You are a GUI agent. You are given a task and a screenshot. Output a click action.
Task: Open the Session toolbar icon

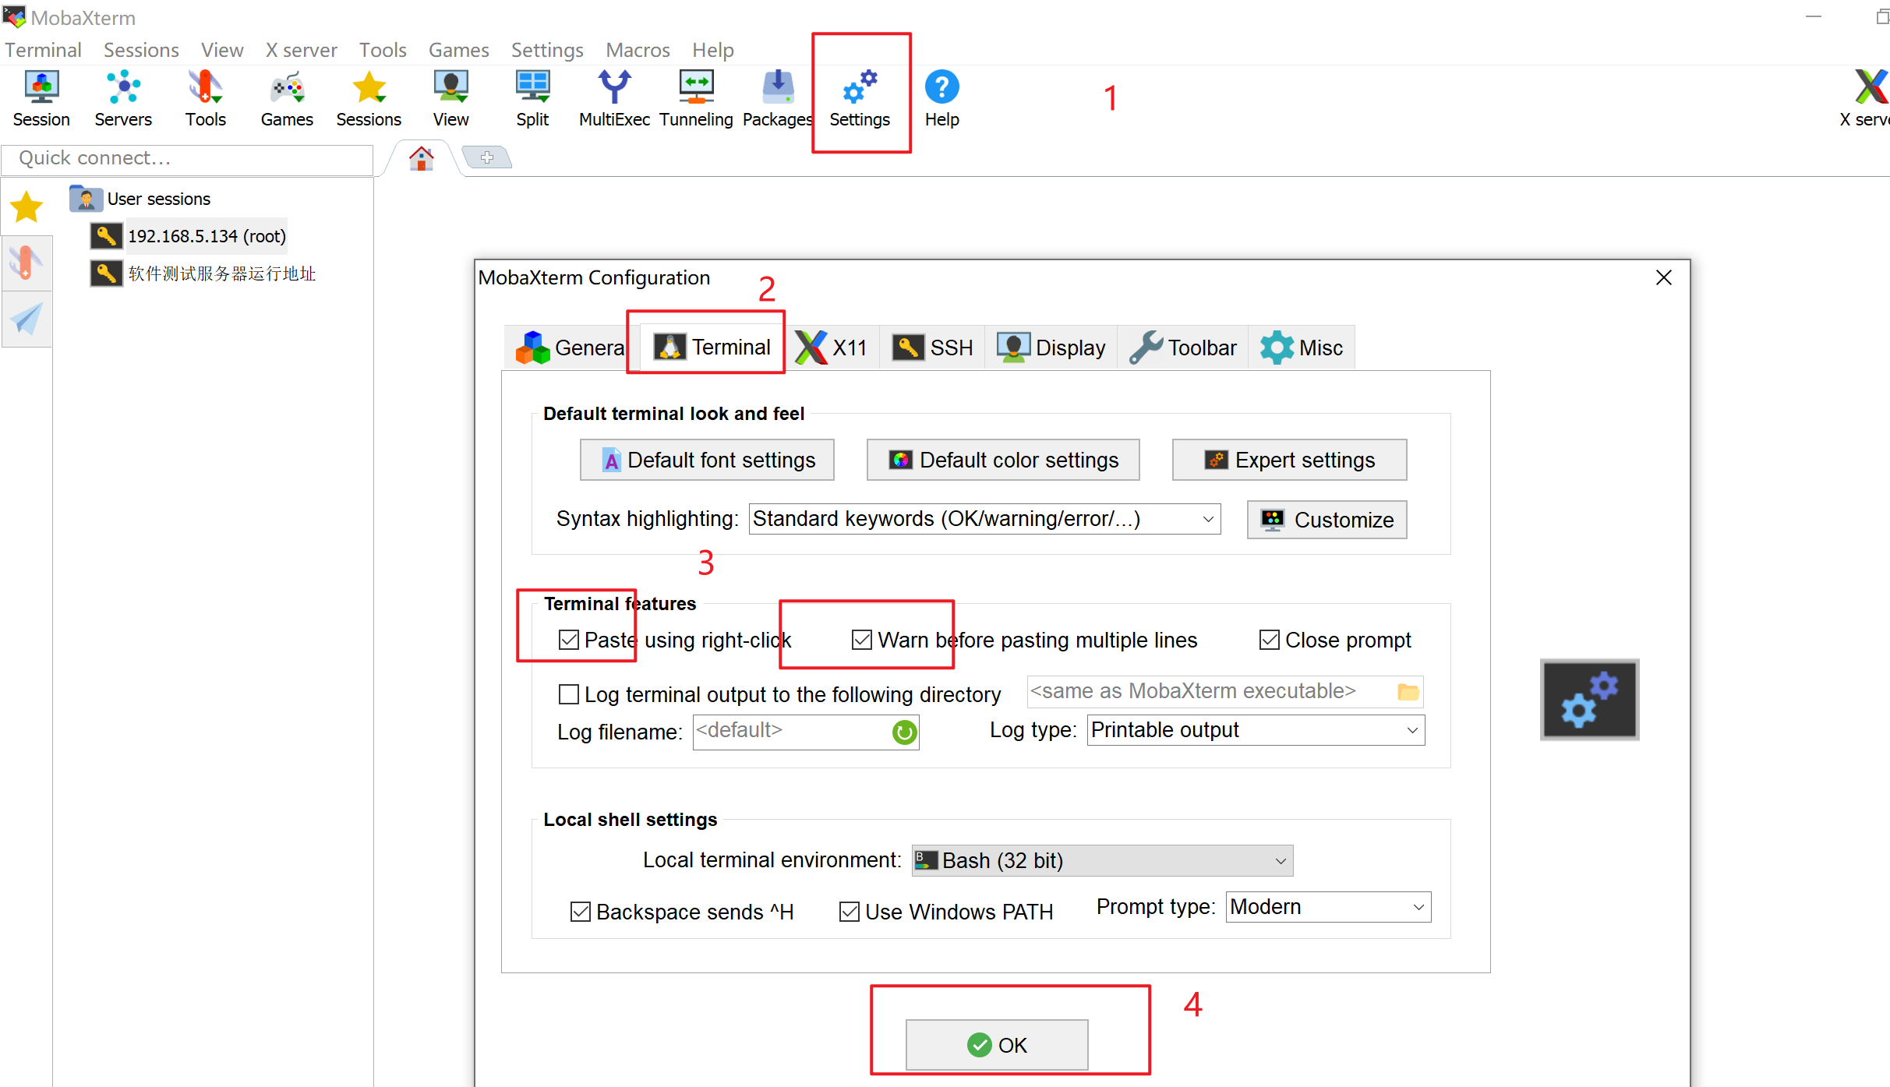(41, 98)
